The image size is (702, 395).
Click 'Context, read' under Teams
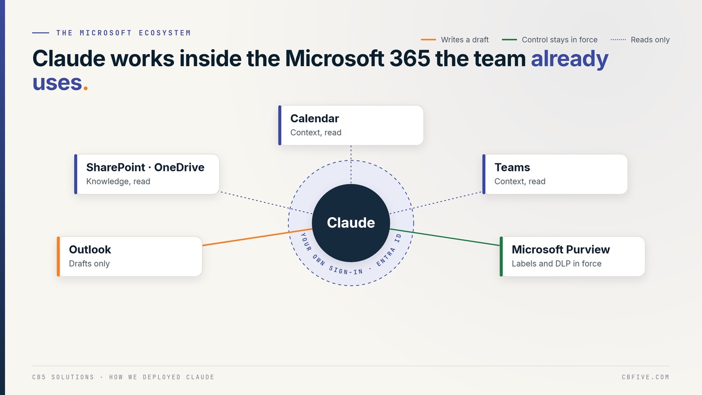[x=520, y=181]
